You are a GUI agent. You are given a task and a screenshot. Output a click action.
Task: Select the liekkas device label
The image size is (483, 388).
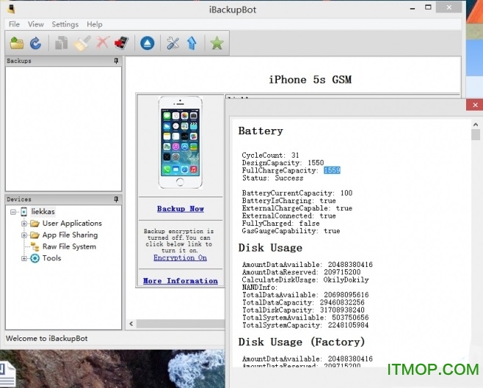[43, 212]
